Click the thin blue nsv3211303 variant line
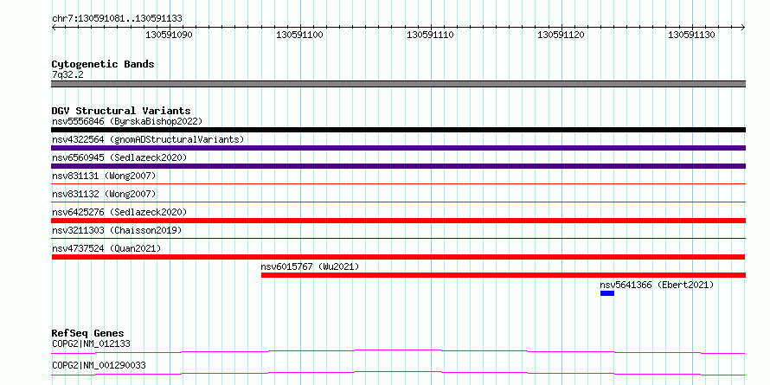This screenshot has height=385, width=770. point(398,238)
